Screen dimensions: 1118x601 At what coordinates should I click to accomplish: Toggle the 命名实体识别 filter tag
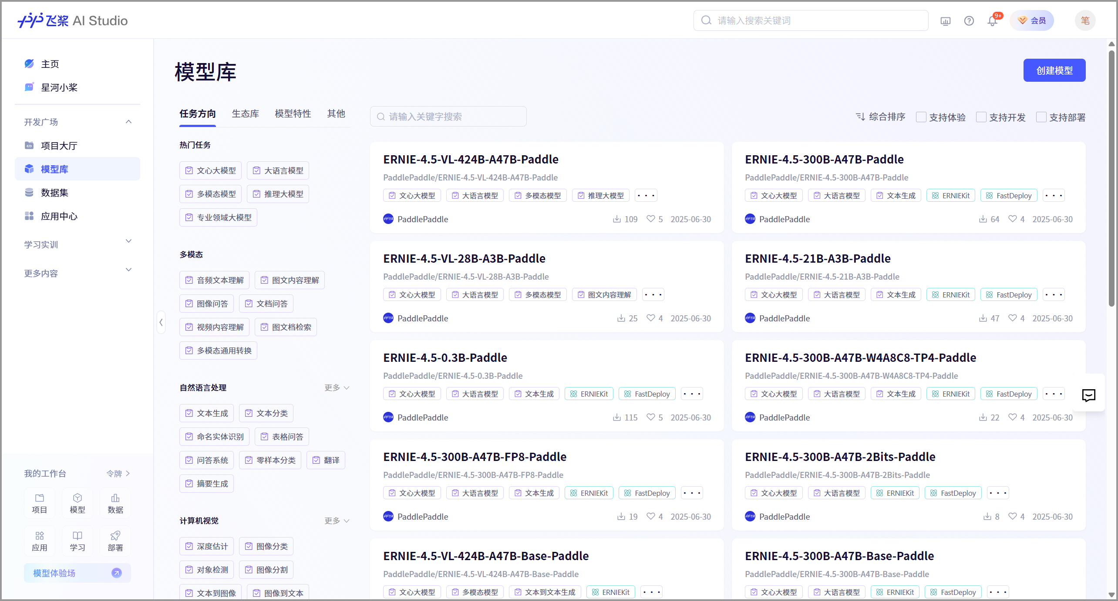point(214,437)
